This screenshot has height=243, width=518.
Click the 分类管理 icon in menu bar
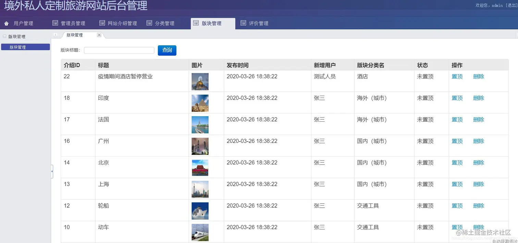click(x=149, y=23)
